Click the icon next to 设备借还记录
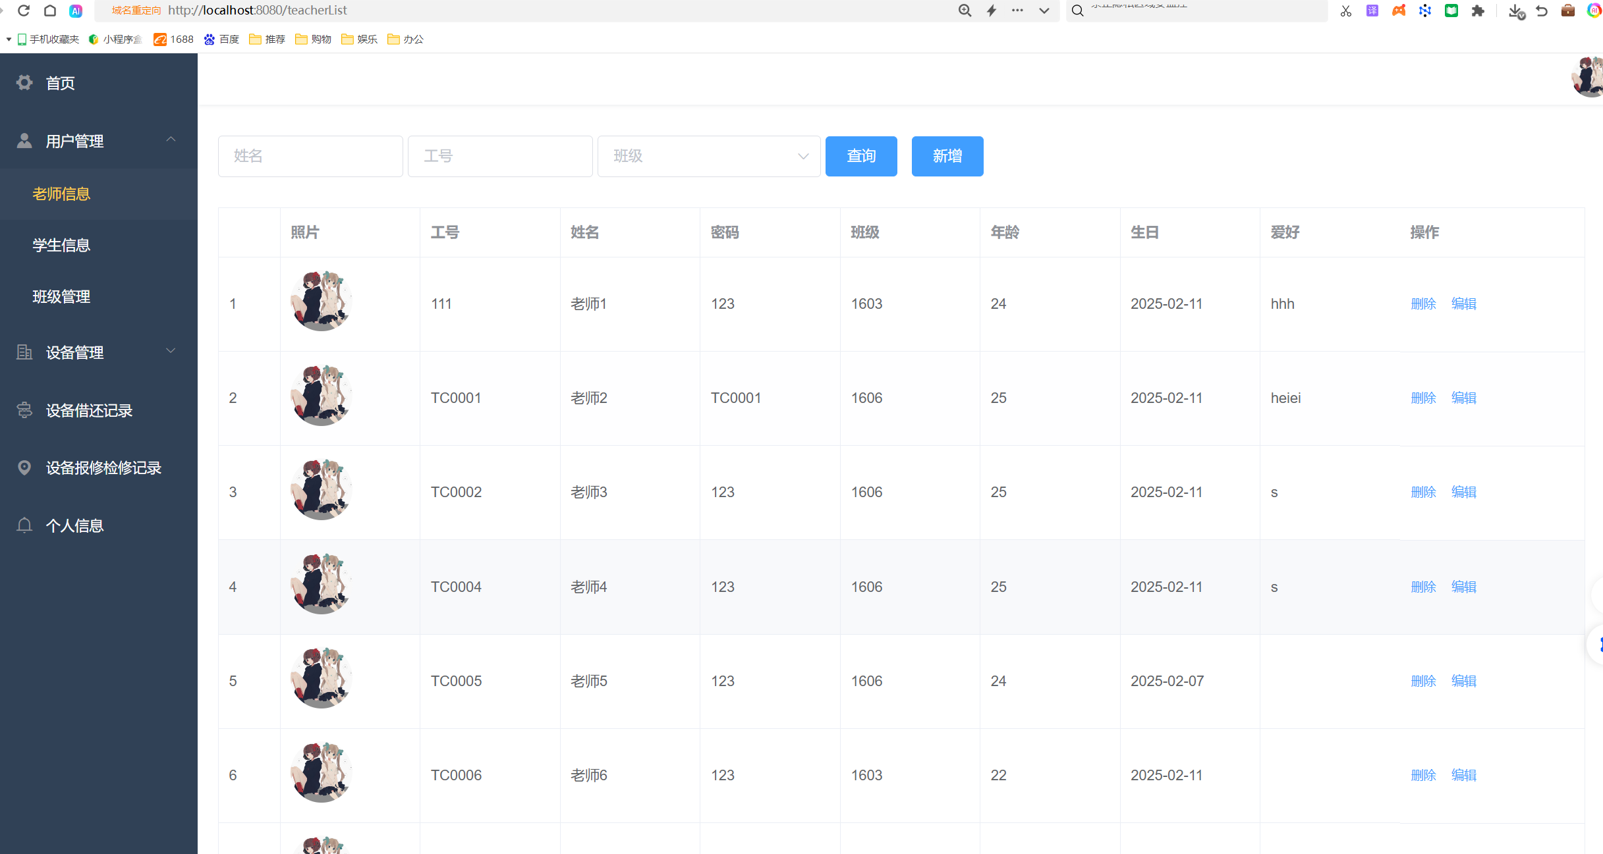This screenshot has height=854, width=1603. (24, 410)
